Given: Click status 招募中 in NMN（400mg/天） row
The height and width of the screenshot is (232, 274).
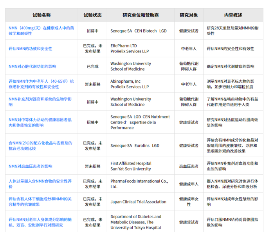Looking at the screenshot, I should tap(92, 31).
